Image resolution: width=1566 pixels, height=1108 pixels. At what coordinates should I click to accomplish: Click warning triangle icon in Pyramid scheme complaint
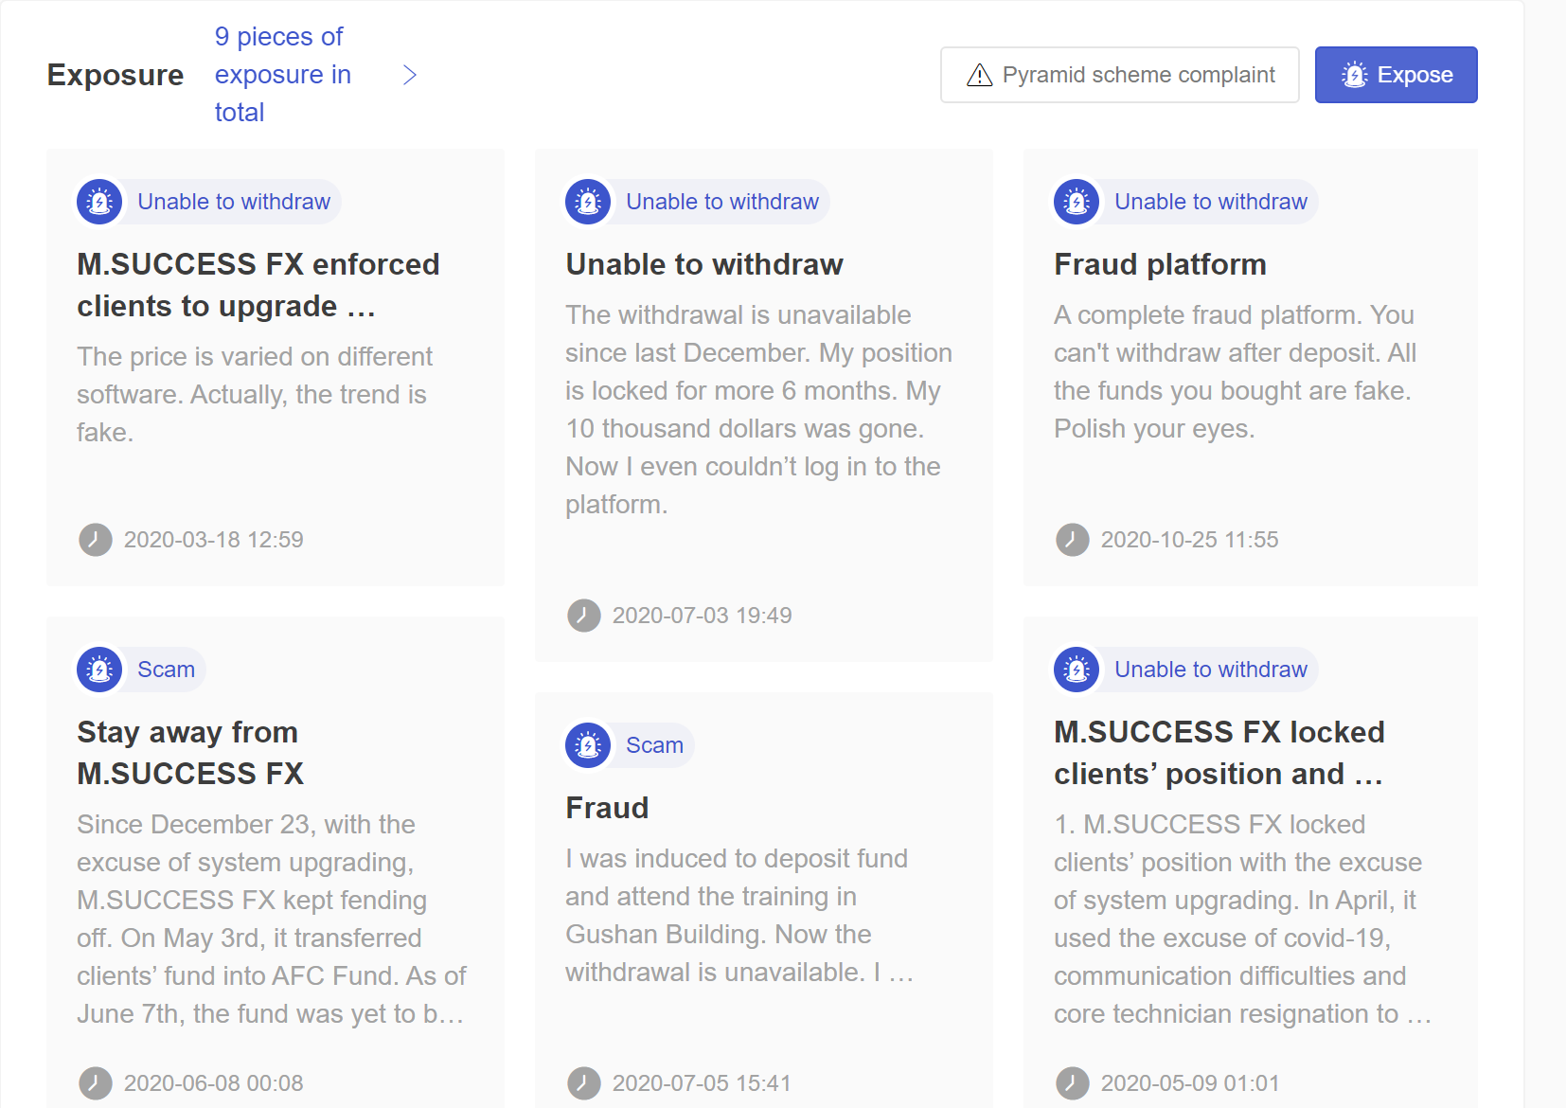pyautogui.click(x=980, y=75)
